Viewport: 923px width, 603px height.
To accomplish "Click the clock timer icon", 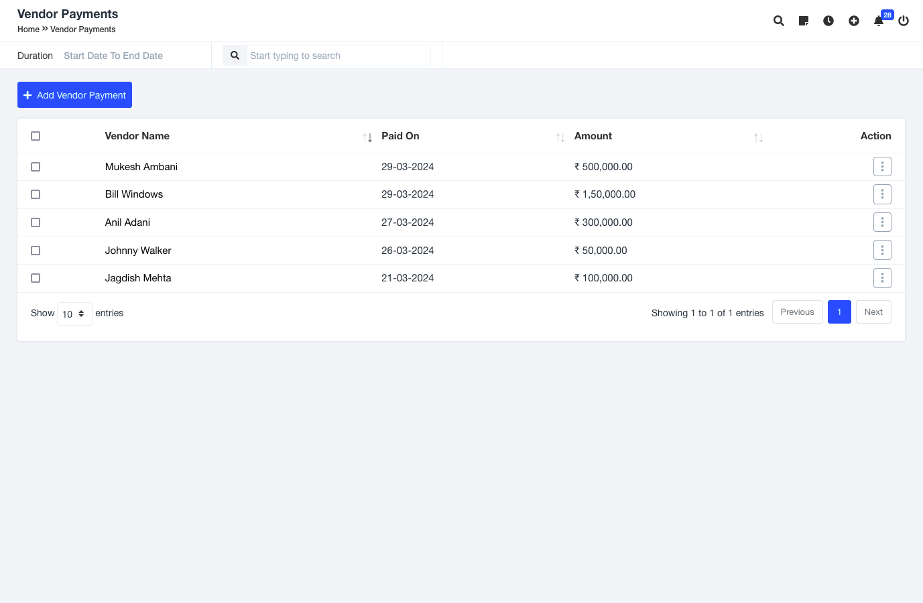I will [828, 21].
